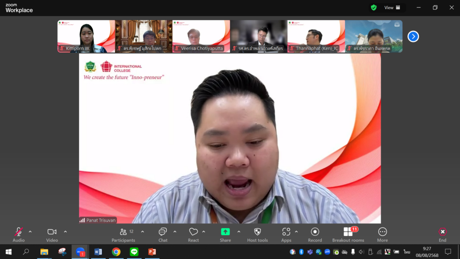This screenshot has width=460, height=259.
Task: Open the View layout menu
Action: tap(392, 8)
